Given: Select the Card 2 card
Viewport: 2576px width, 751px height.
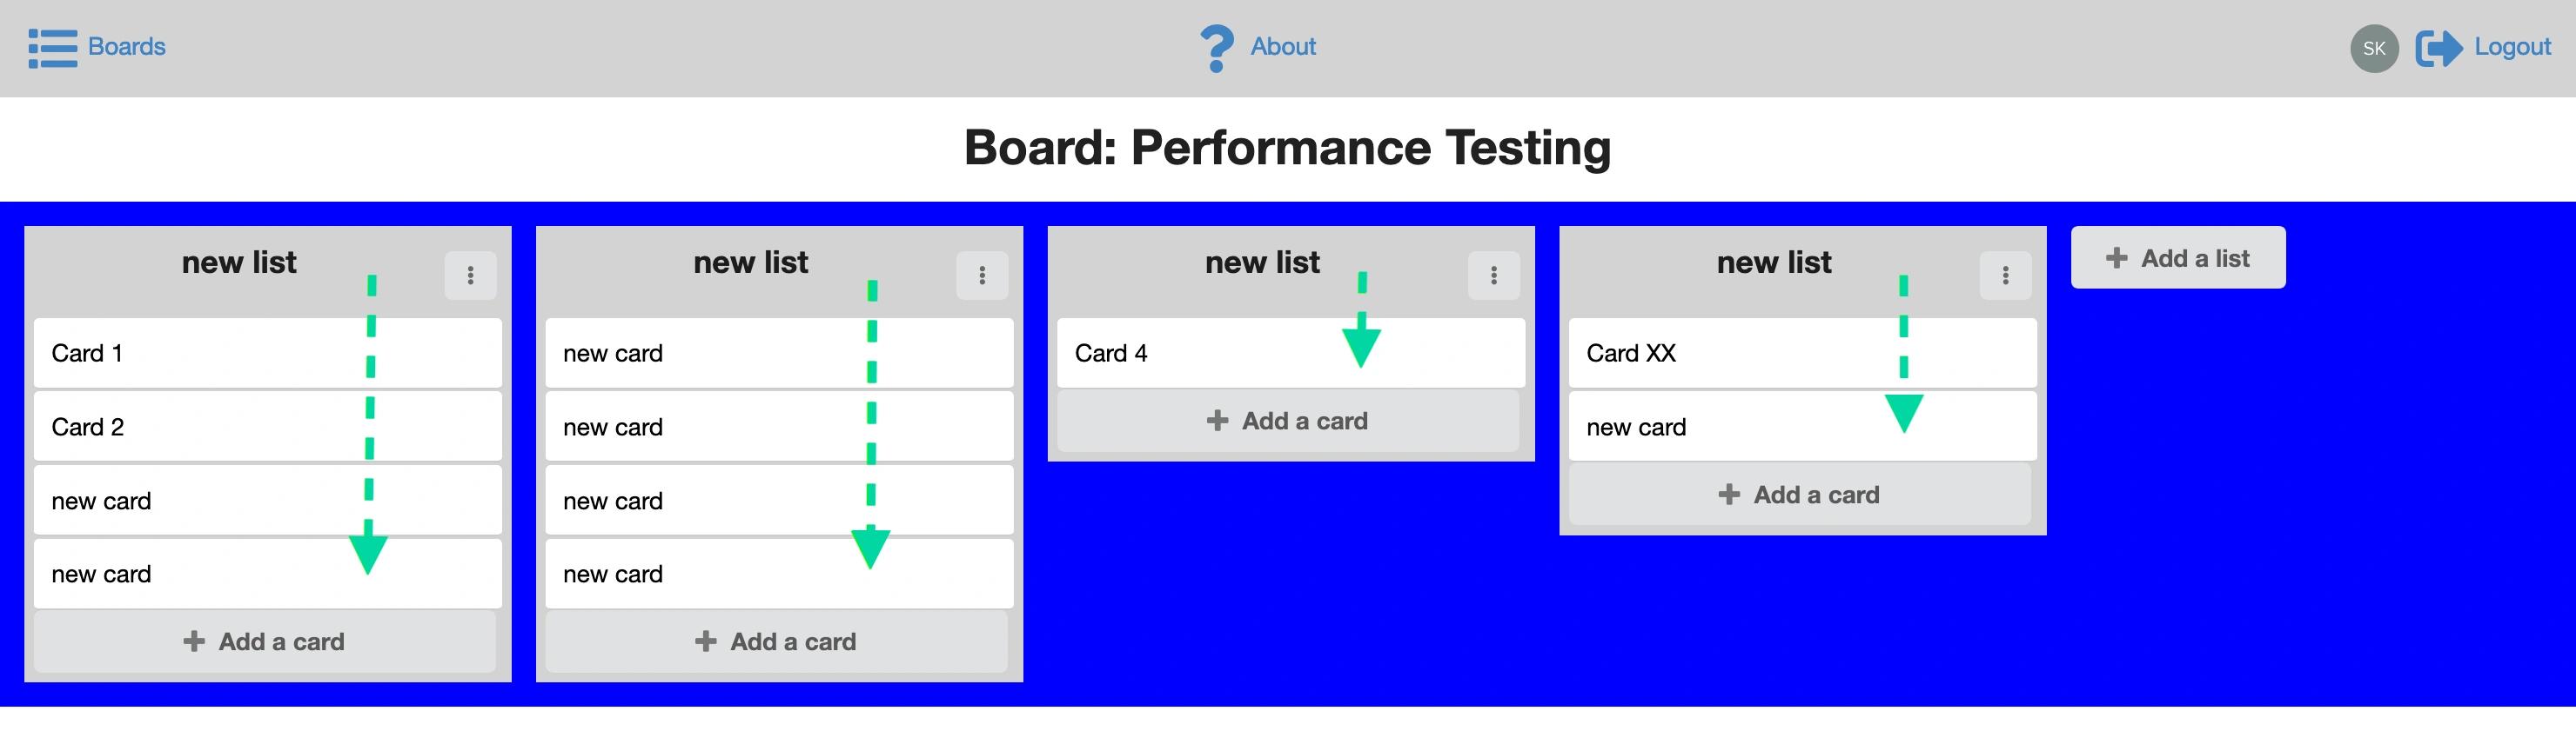Looking at the screenshot, I should tap(268, 427).
